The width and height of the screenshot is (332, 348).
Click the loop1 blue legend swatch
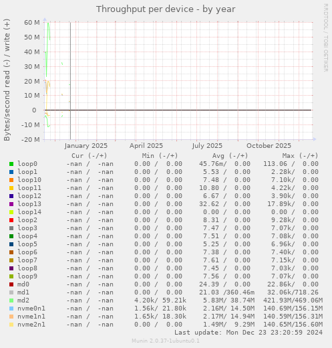click(x=11, y=172)
